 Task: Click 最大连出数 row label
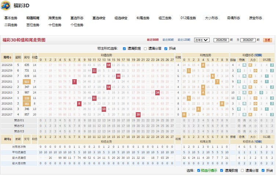[x=19, y=163]
